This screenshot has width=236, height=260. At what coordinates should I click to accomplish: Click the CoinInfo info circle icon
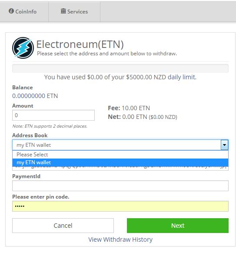pos(11,11)
